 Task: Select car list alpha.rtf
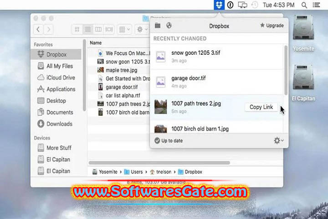pyautogui.click(x=119, y=95)
